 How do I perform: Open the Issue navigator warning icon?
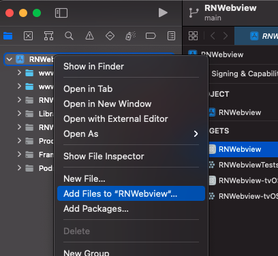89,35
